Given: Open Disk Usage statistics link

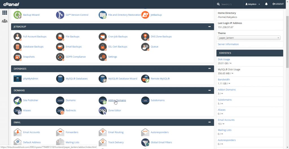Looking at the screenshot, I should [x=224, y=59].
